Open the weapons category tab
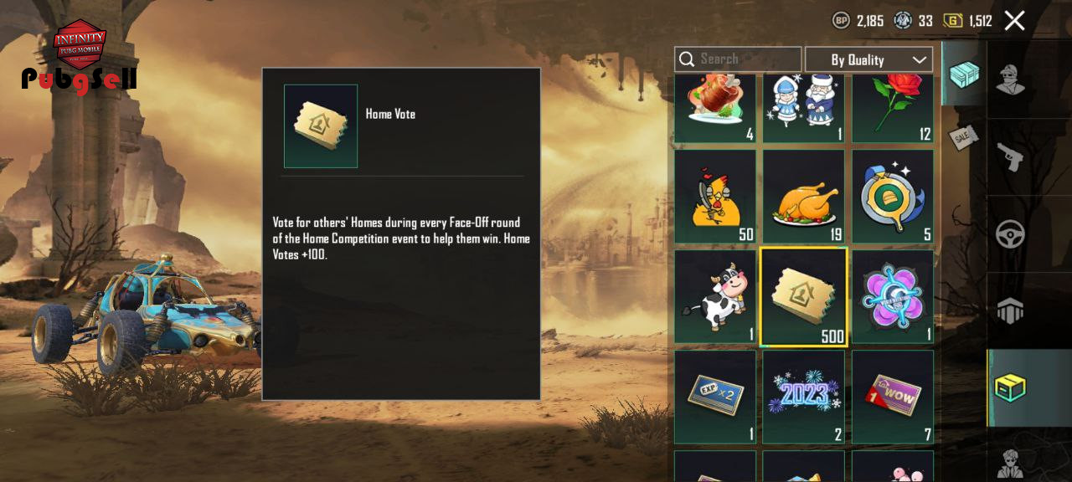The width and height of the screenshot is (1072, 482). tap(1010, 156)
